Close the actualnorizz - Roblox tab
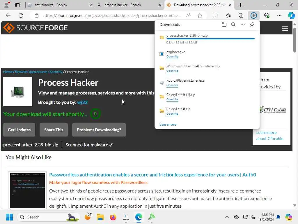This screenshot has height=224, width=298. click(91, 5)
